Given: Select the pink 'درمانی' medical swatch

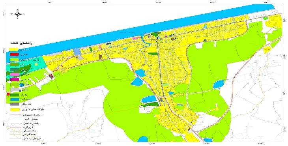Looking at the screenshot, I should click(x=14, y=74).
